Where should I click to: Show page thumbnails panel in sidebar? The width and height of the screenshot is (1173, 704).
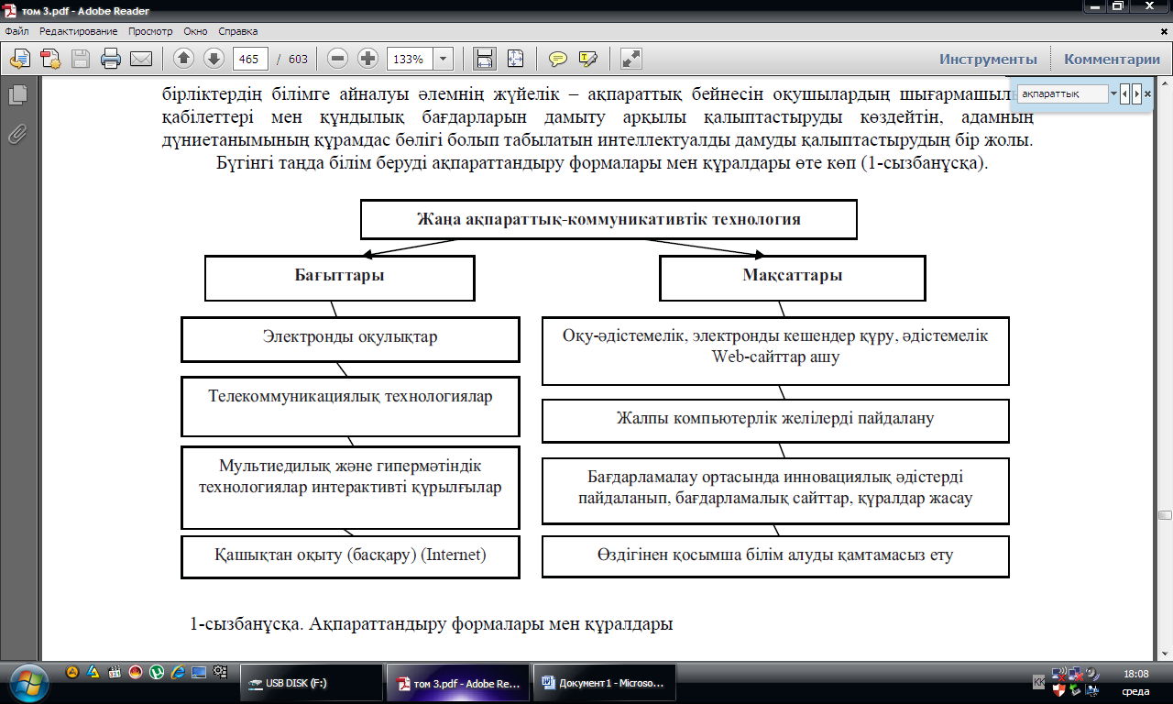[16, 94]
